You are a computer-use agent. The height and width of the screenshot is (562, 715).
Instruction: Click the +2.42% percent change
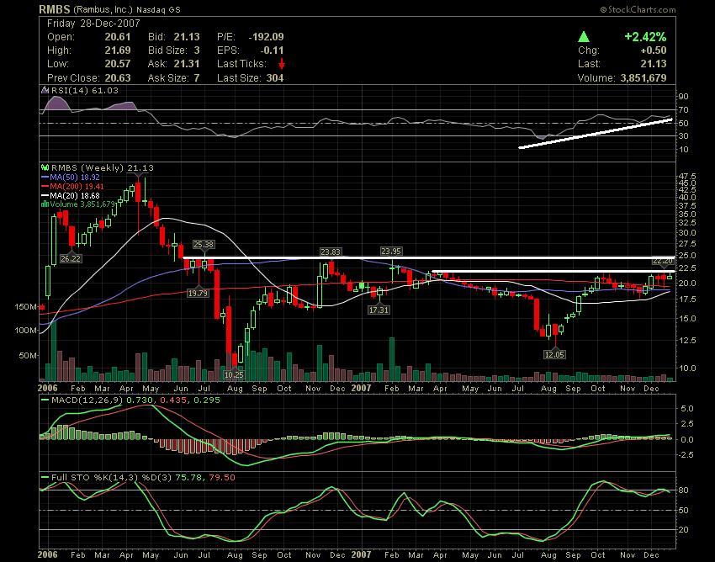tap(645, 37)
